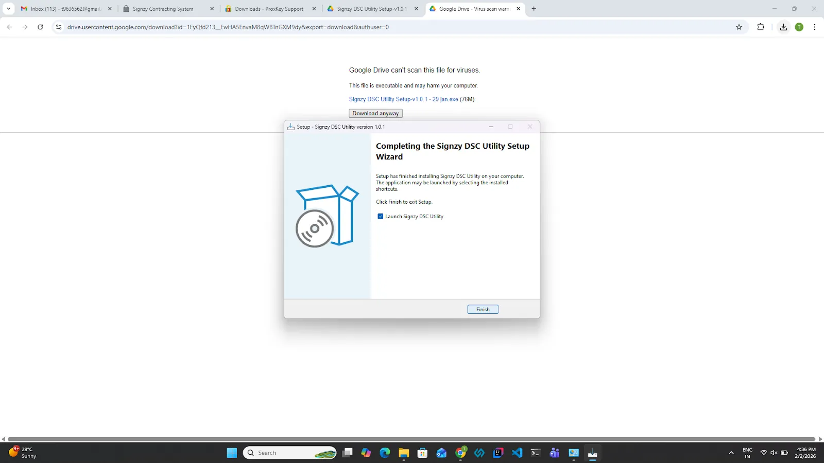The width and height of the screenshot is (824, 463).
Task: Open the Terminal from the taskbar
Action: [x=536, y=453]
